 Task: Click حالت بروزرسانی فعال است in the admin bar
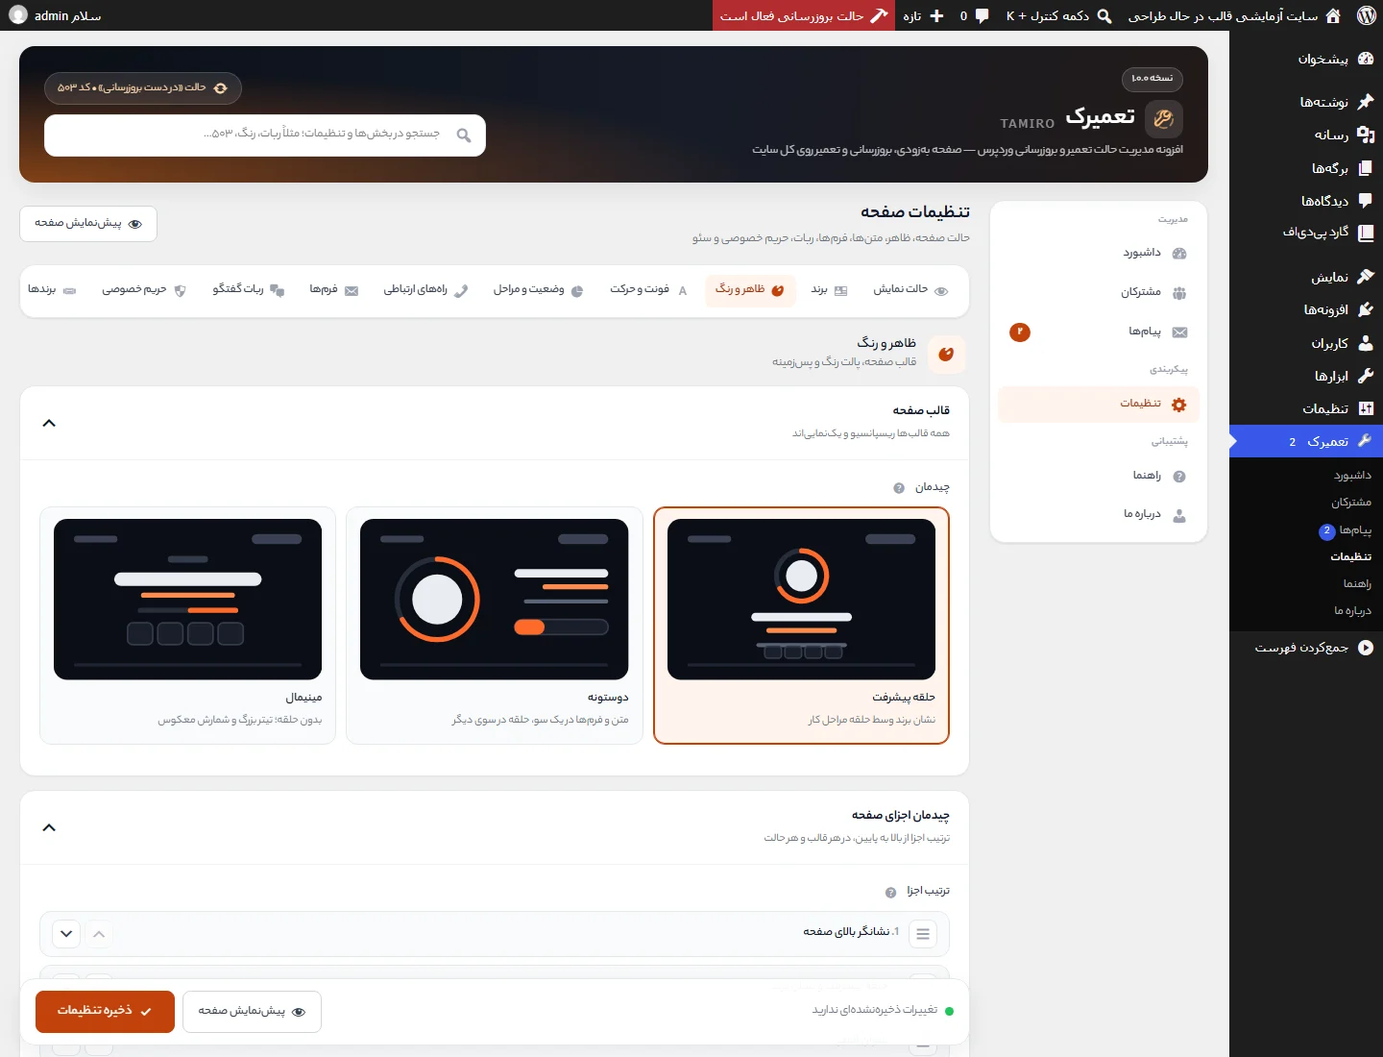click(804, 15)
